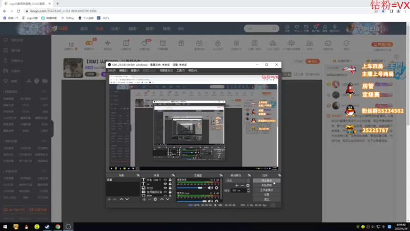This screenshot has height=231, width=410.
Task: Expand the 分类 dropdown in Douyu navigation
Action: [116, 29]
